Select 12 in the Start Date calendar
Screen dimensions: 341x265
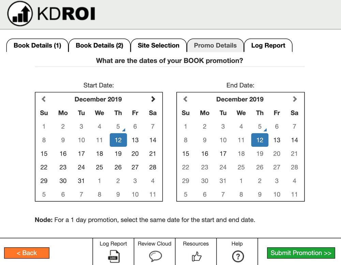[118, 140]
